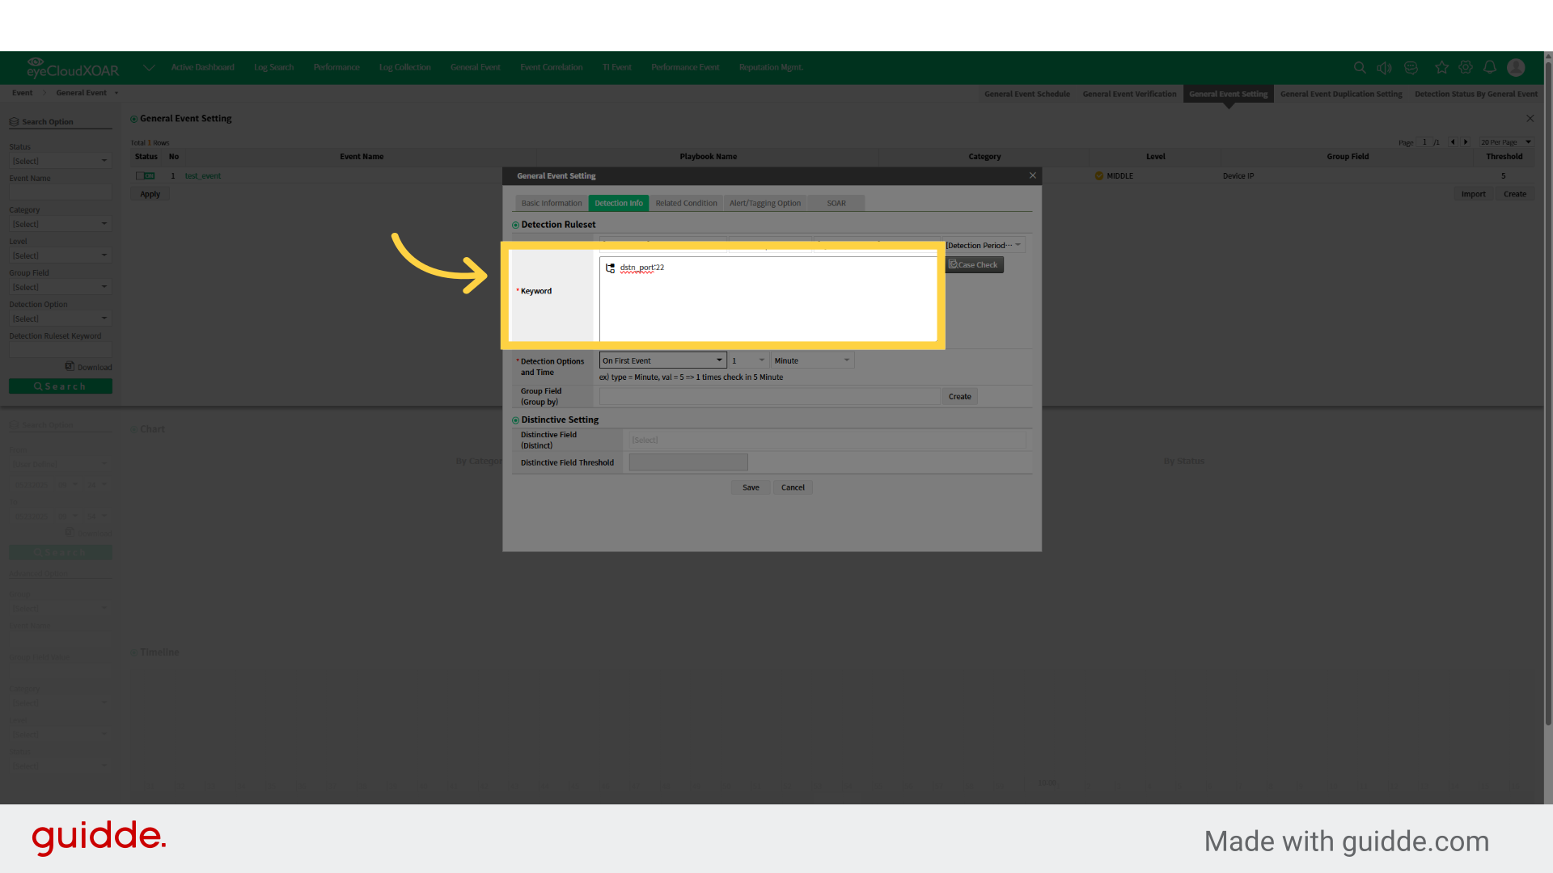Select the Detection Ruleset radio button
Screen dimensions: 1553x873
515,224
